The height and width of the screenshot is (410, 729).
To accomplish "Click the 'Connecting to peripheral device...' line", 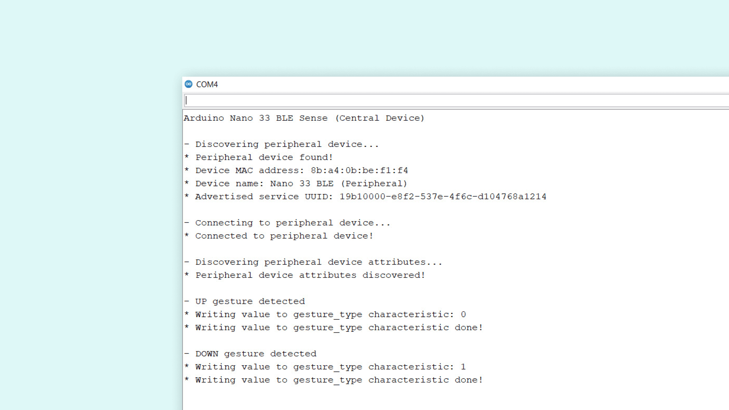I will pyautogui.click(x=292, y=223).
